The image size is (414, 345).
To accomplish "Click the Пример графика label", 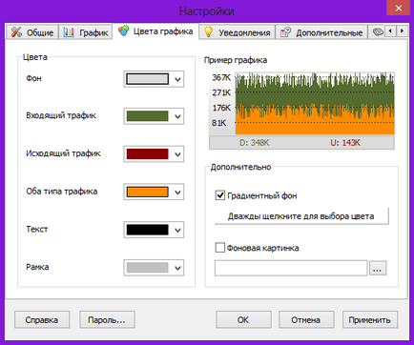I will coord(236,60).
